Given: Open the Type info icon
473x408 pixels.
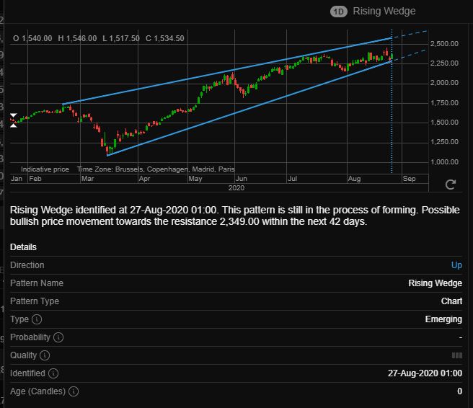Looking at the screenshot, I should tap(37, 319).
